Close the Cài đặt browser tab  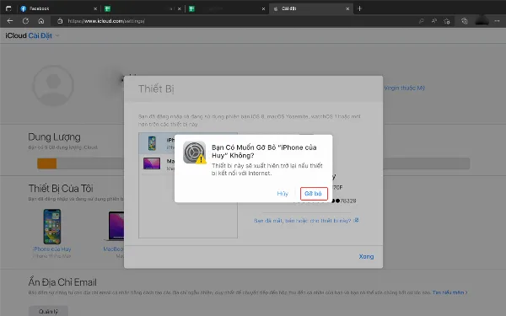point(347,8)
